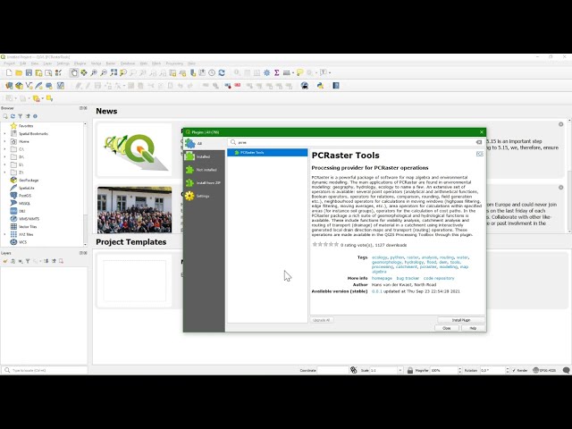The height and width of the screenshot is (429, 572).
Task: Open the Processing menu
Action: (174, 63)
